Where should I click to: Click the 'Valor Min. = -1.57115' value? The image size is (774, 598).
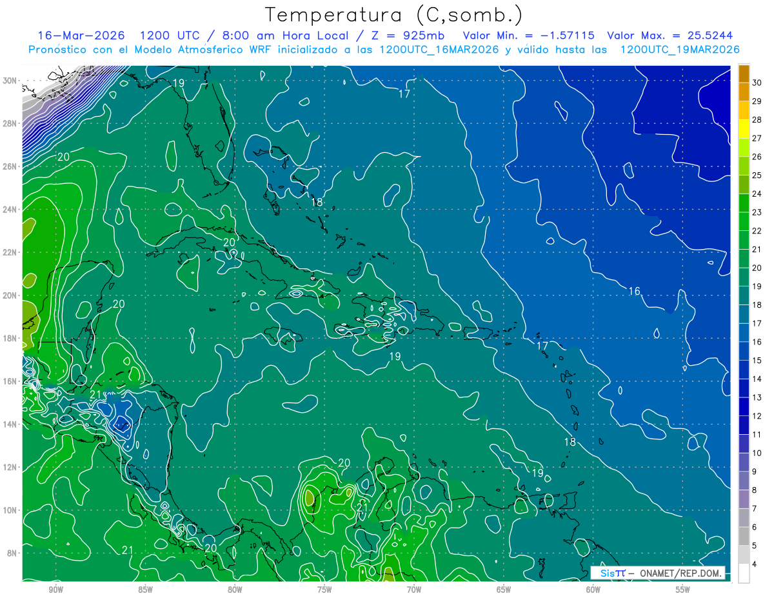pyautogui.click(x=529, y=35)
